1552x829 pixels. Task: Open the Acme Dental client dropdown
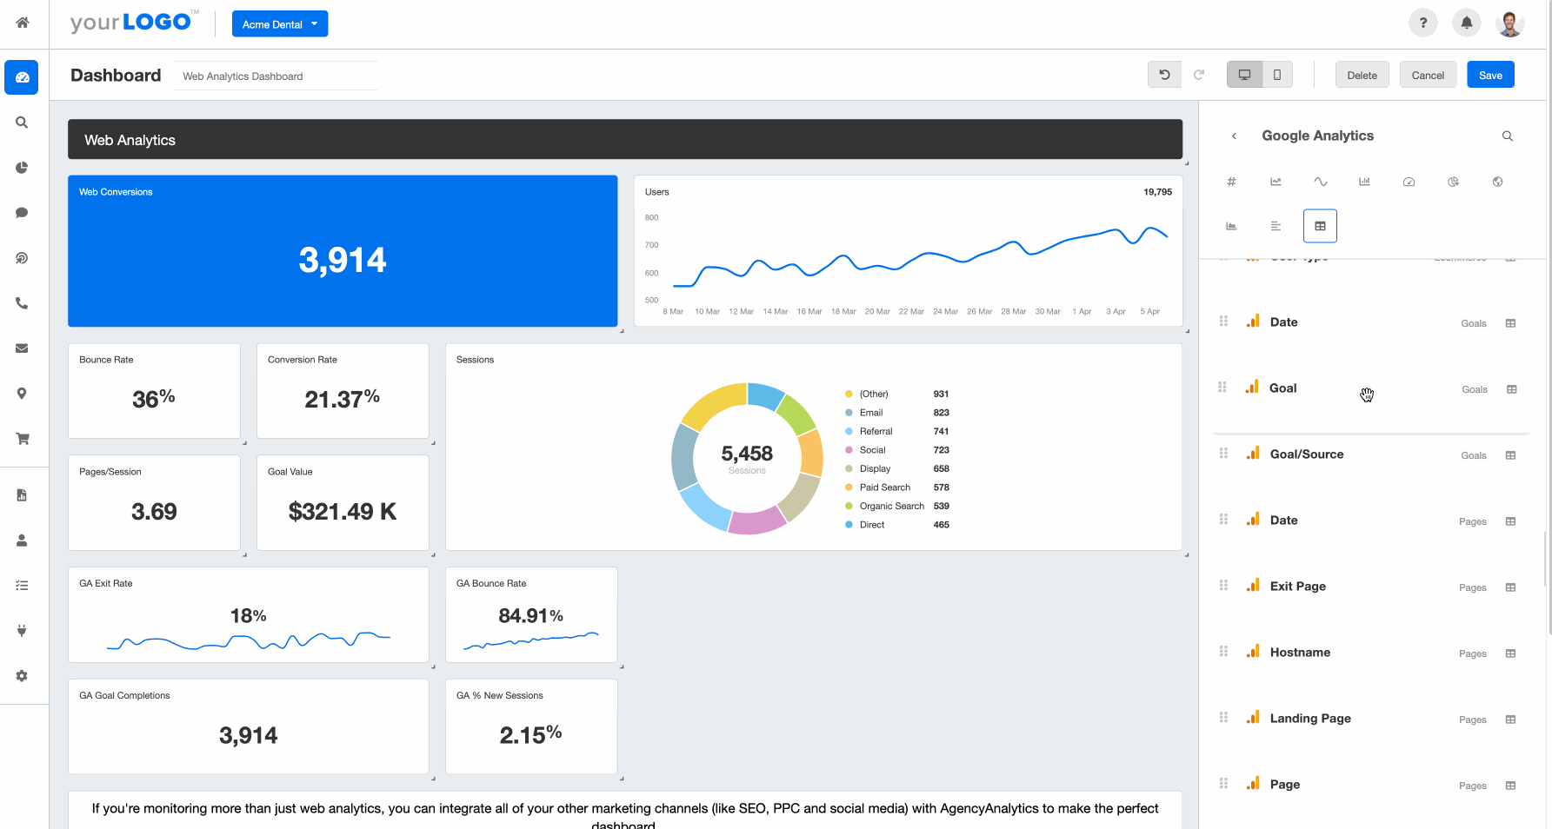click(x=279, y=23)
